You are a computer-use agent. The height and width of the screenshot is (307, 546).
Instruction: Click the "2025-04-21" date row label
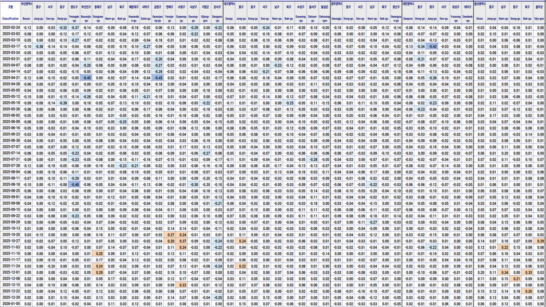(x=10, y=78)
